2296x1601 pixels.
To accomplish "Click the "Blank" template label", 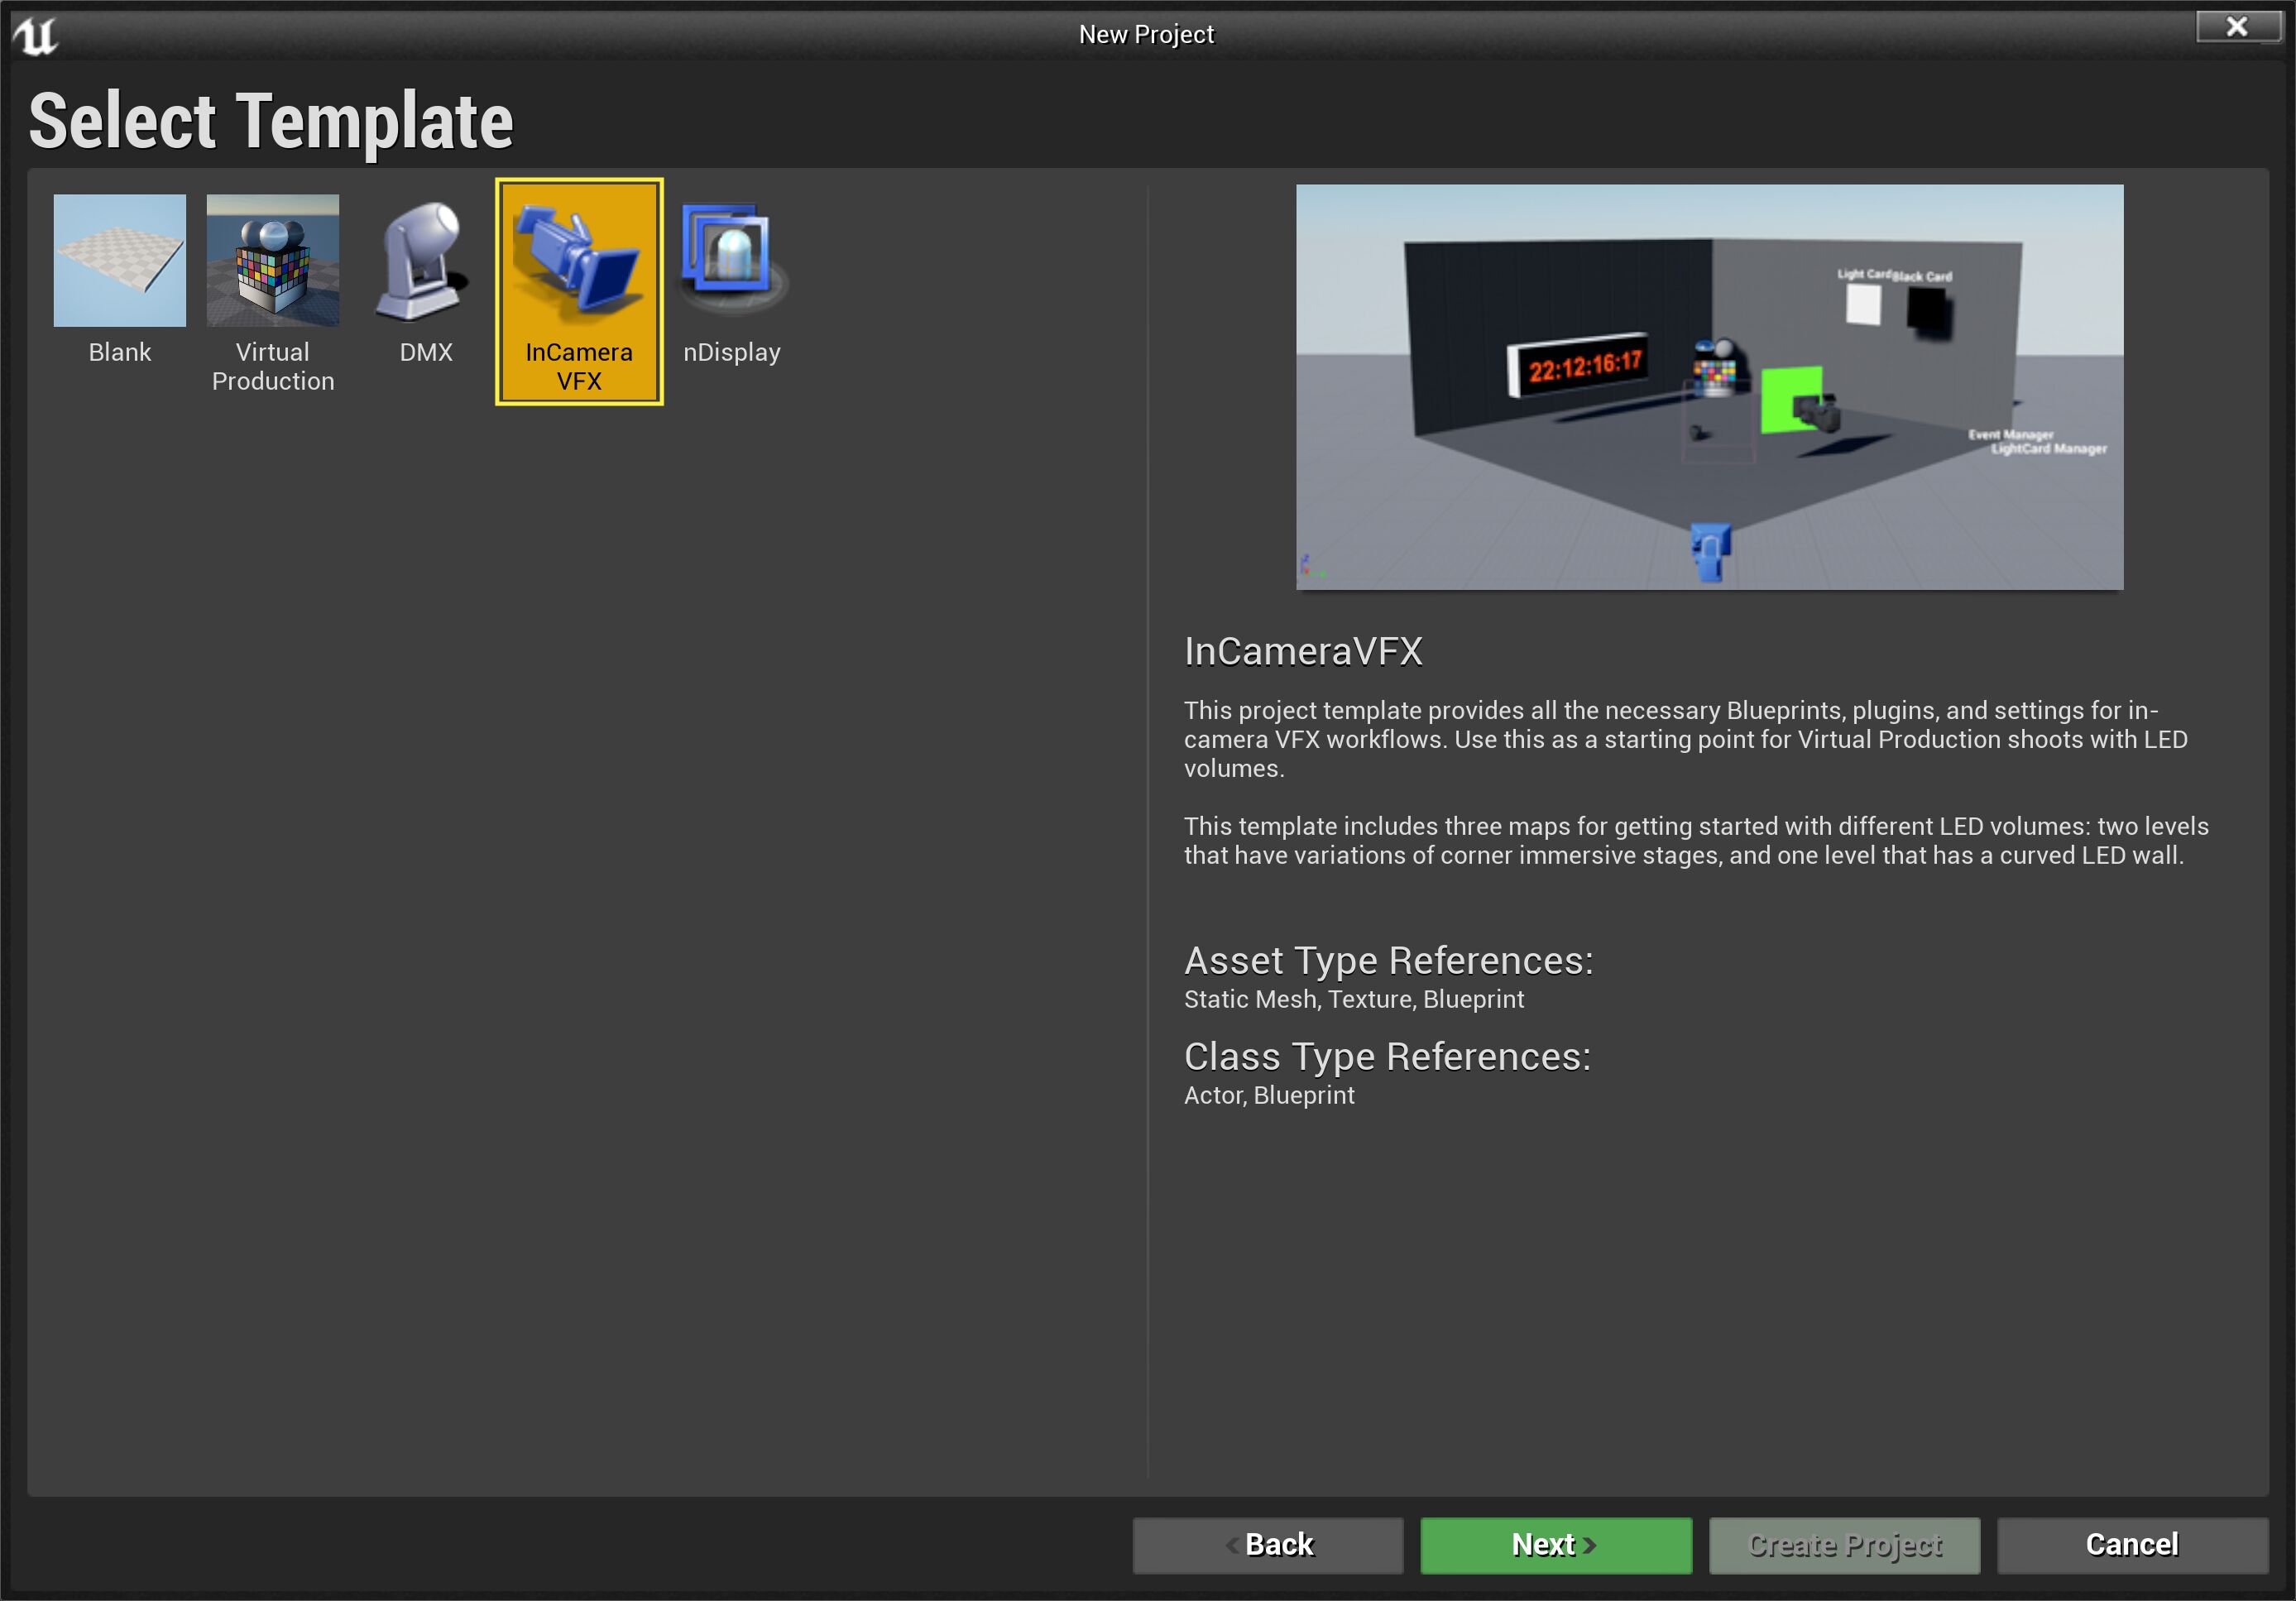I will tap(119, 352).
